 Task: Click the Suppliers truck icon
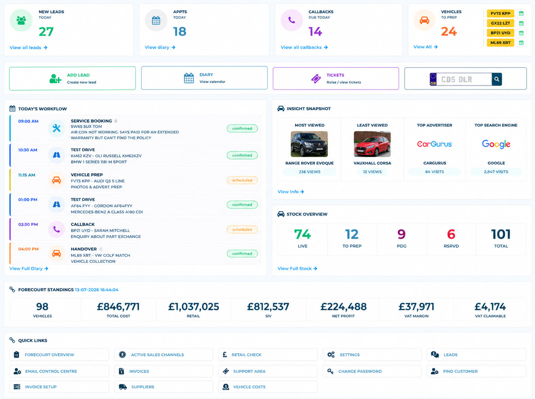pos(123,387)
